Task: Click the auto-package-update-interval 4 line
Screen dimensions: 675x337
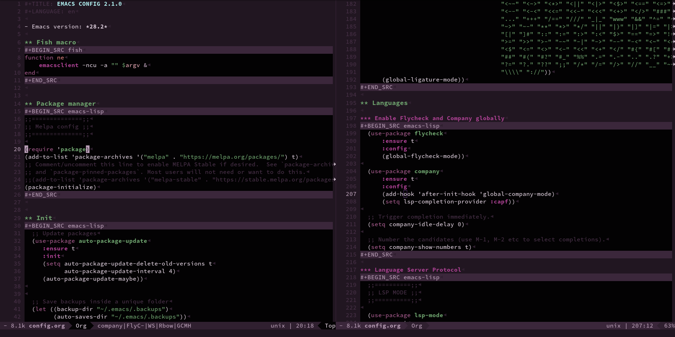Action: [120, 271]
